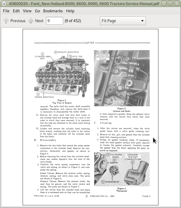Click the 'INJECTOR MOUNTING STUDS' label in Figure 3

(x=103, y=57)
